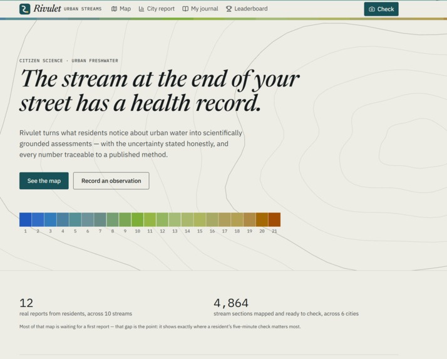Click 'real reports from residents, across 10 streams'
This screenshot has width=447, height=359.
click(76, 314)
